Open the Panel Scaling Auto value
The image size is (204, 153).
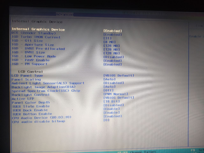[x=110, y=79]
